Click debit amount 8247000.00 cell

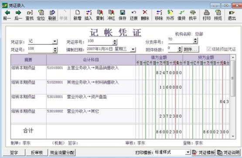pos(159,73)
